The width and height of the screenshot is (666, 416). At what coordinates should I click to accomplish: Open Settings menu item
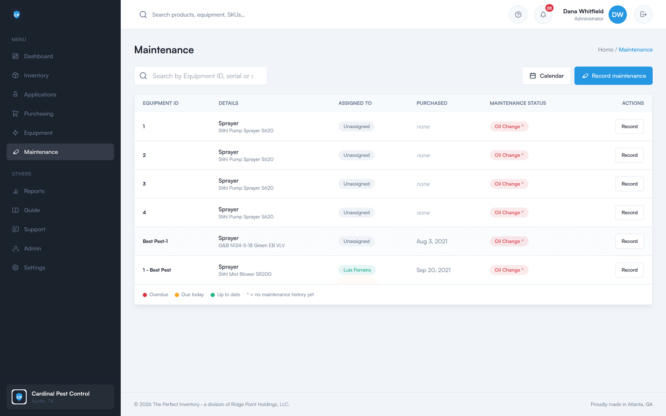click(60, 268)
